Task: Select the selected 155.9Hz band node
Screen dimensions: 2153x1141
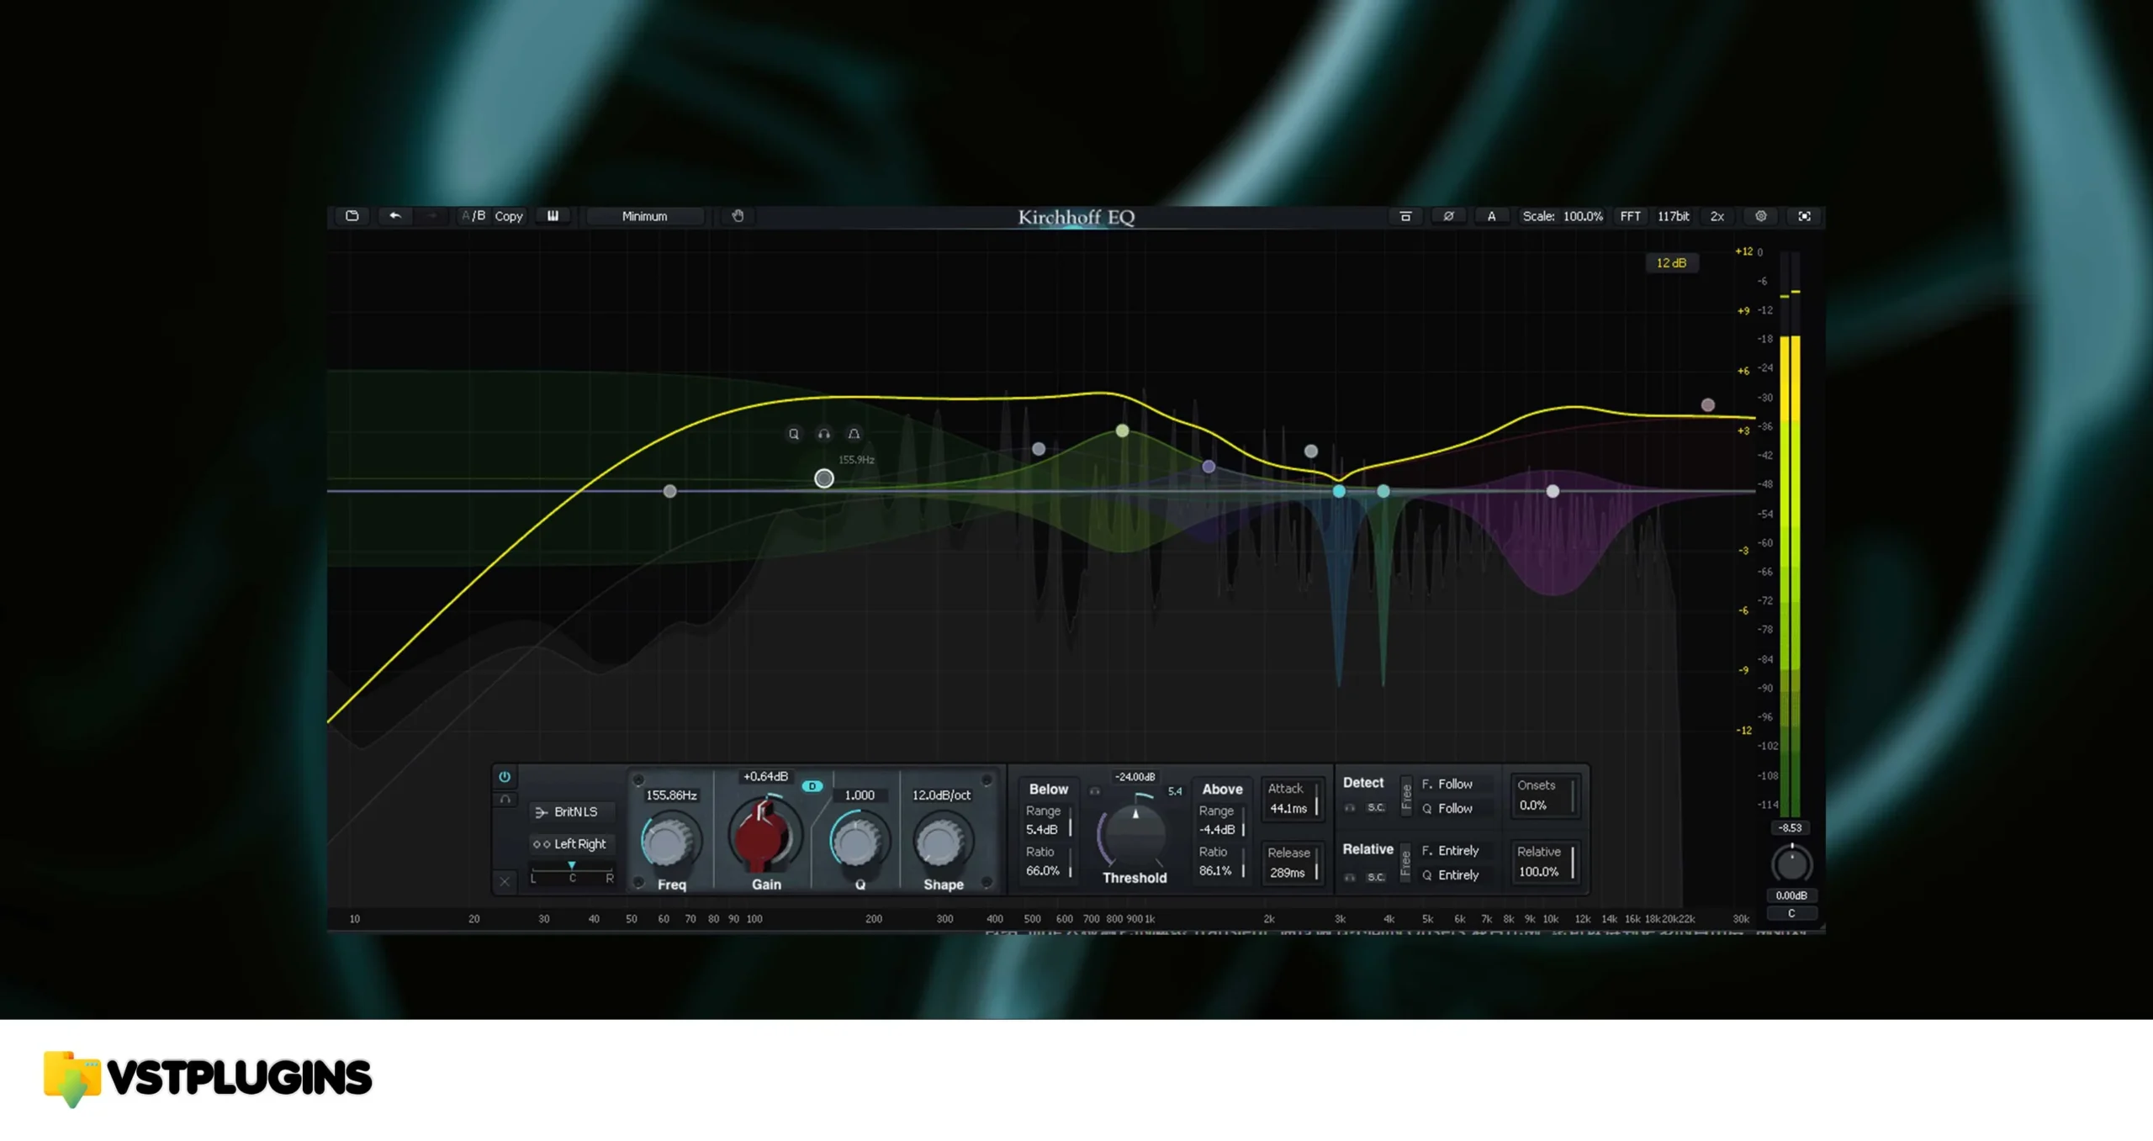Action: 824,478
